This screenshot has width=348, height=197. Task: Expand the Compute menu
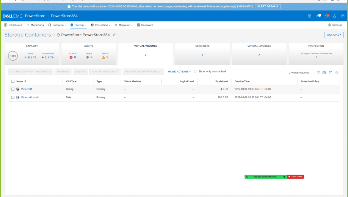(57, 25)
